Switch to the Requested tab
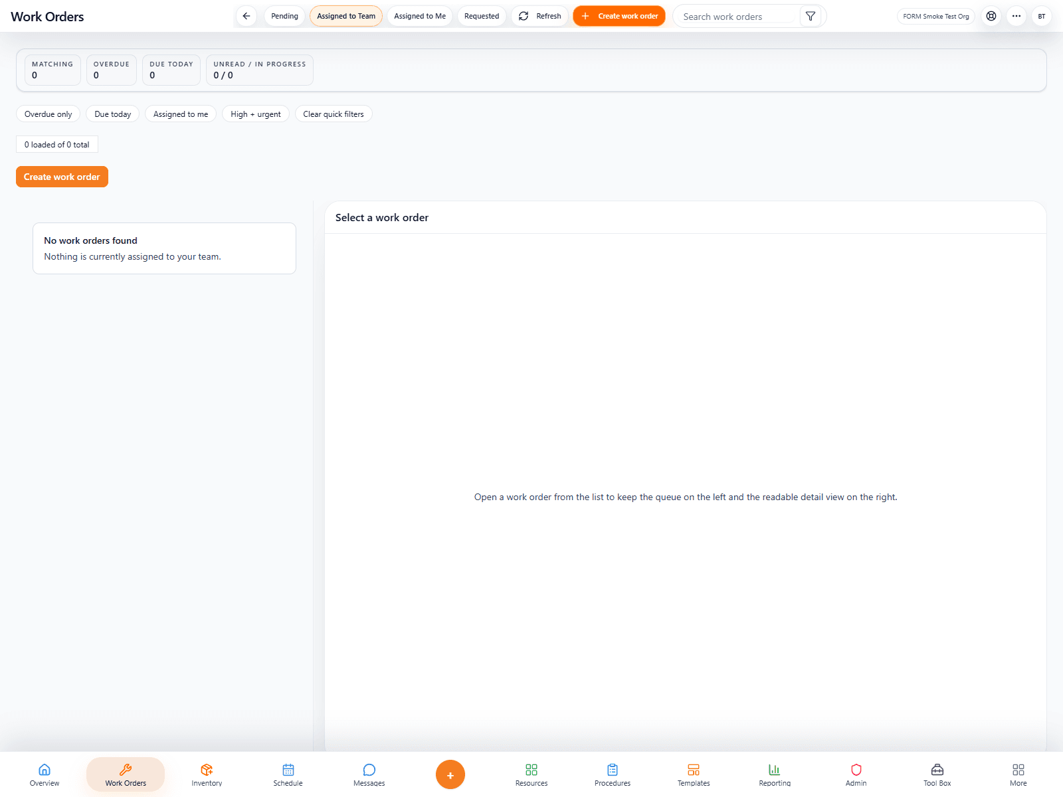 (x=482, y=16)
